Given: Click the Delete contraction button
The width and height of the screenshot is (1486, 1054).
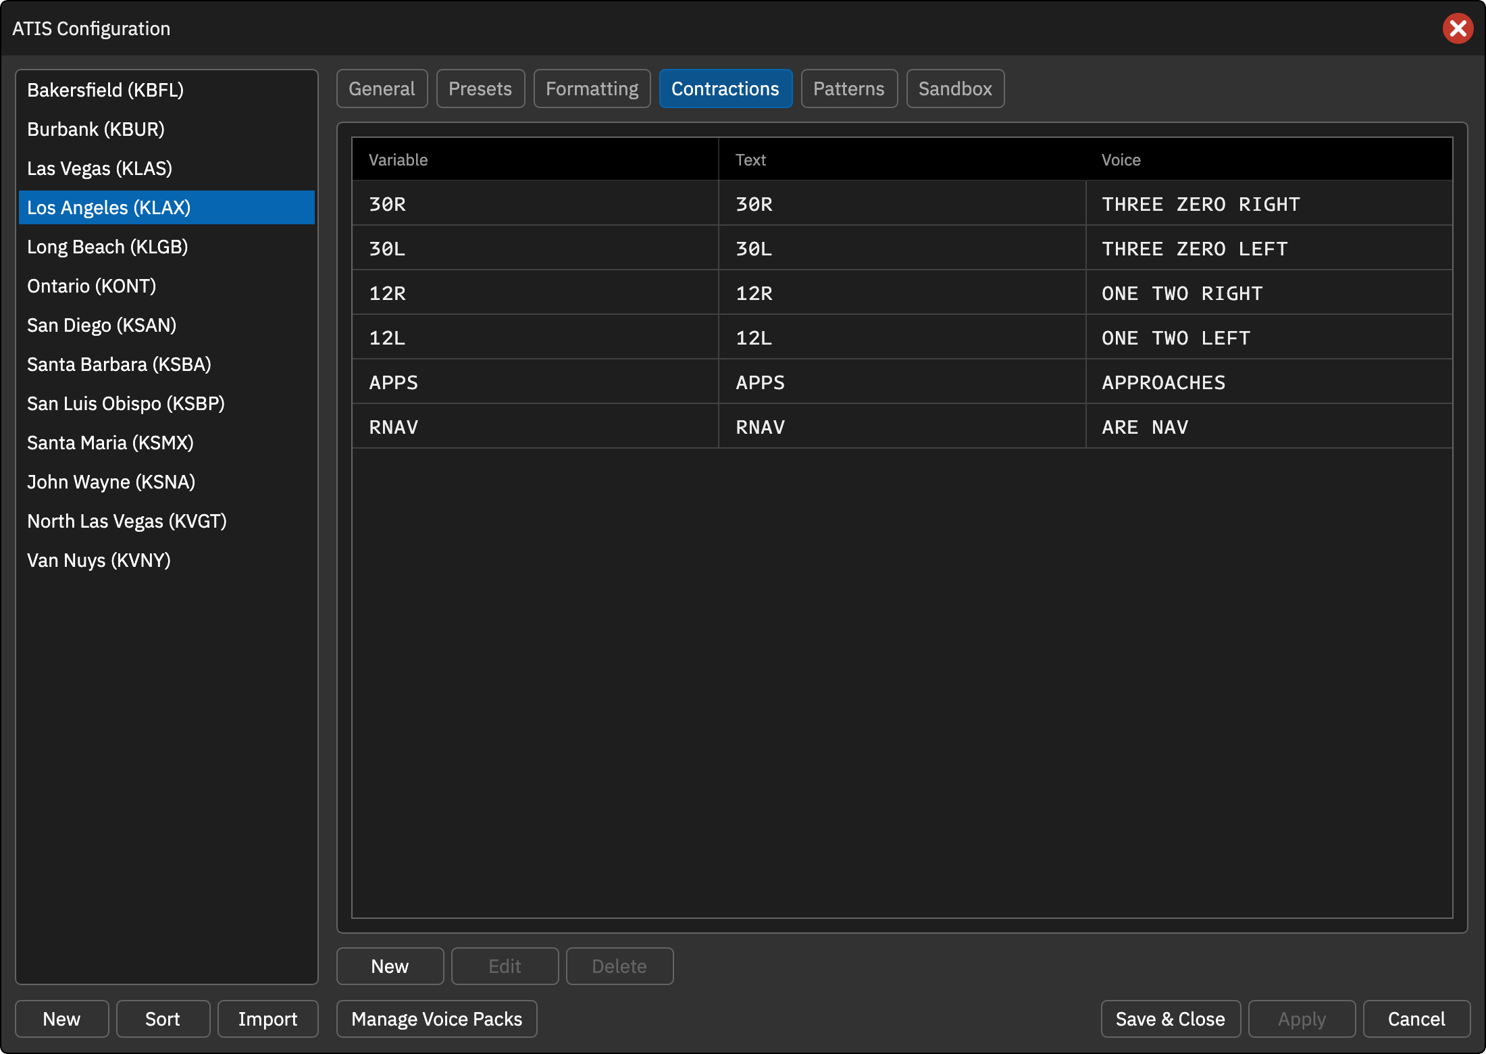Looking at the screenshot, I should 619,966.
